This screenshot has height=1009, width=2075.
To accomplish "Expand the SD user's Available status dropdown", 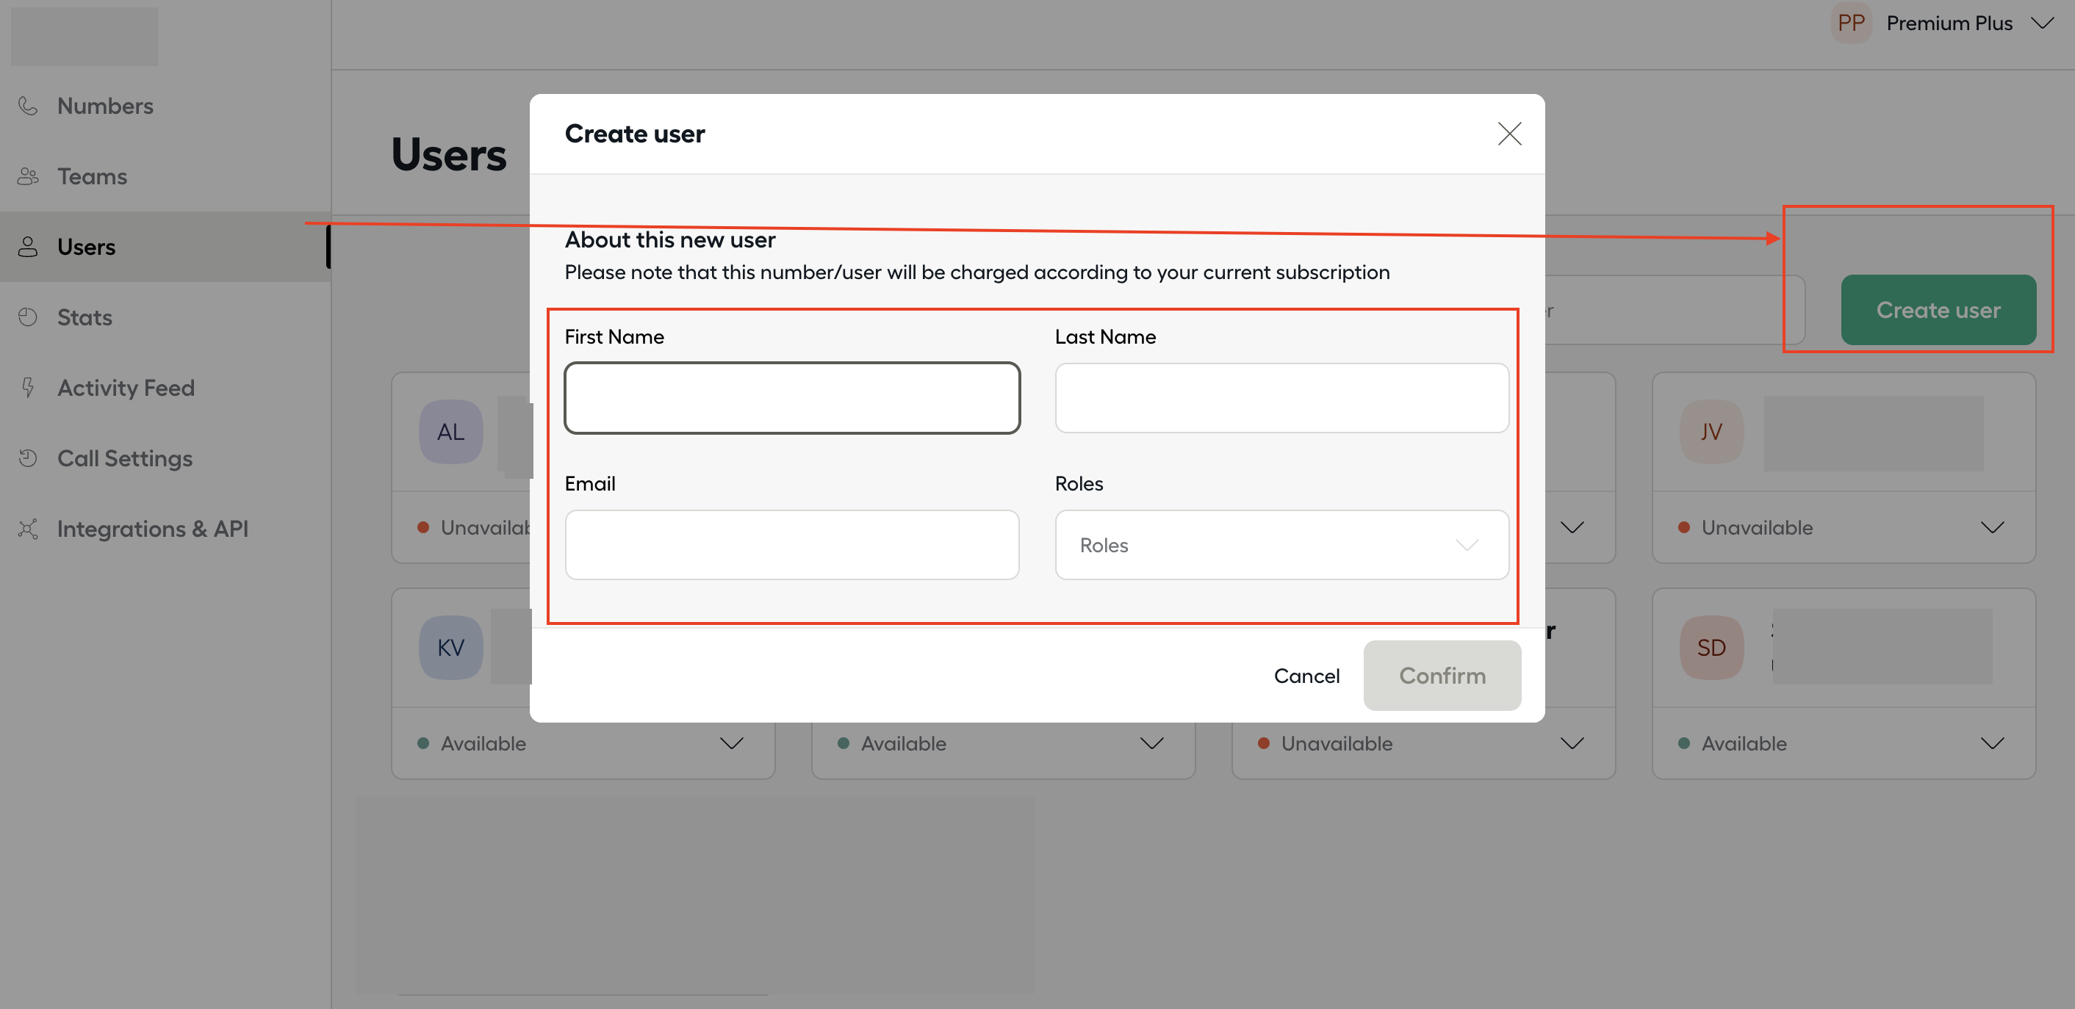I will pyautogui.click(x=1993, y=742).
